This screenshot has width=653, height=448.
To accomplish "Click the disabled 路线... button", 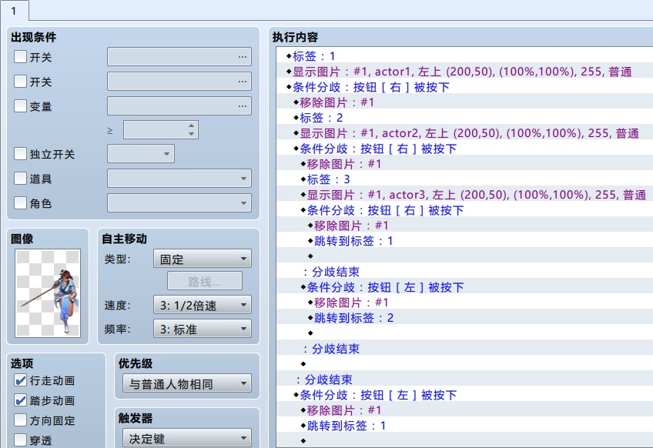I will (205, 281).
